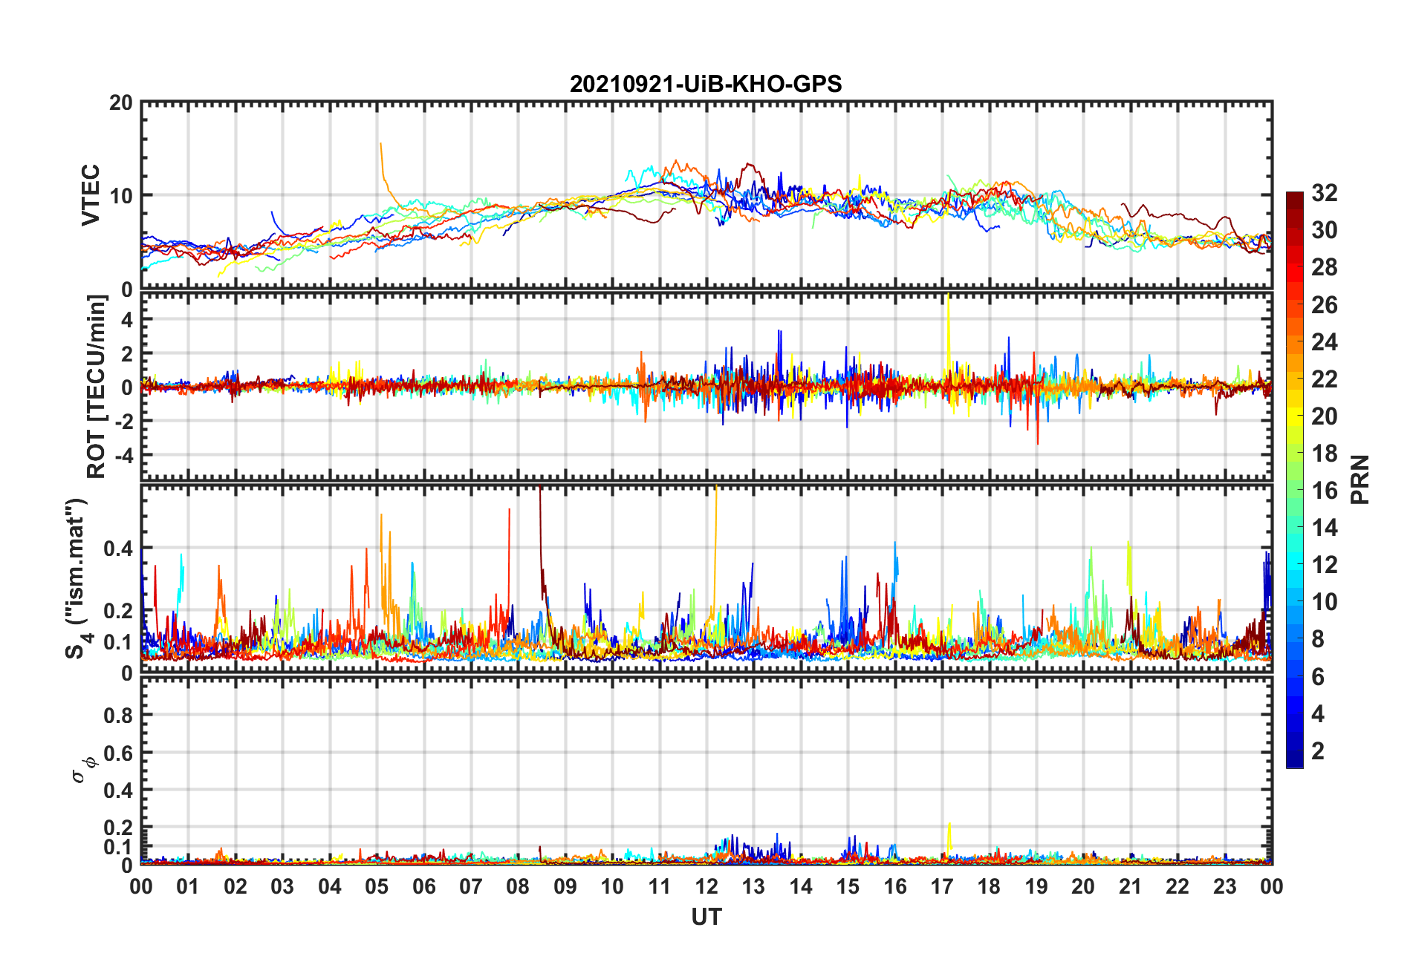Select the "UT" x-axis label
This screenshot has width=1413, height=959.
click(x=706, y=917)
